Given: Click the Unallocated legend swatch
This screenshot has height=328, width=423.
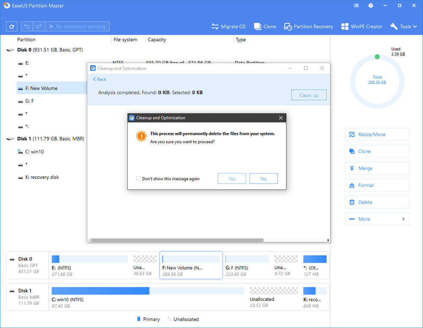Looking at the screenshot, I should pyautogui.click(x=169, y=319).
